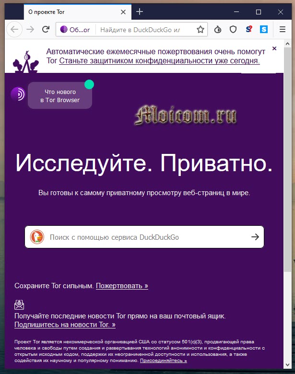This screenshot has height=374, width=295.
Task: Reload the current page
Action: tap(46, 29)
